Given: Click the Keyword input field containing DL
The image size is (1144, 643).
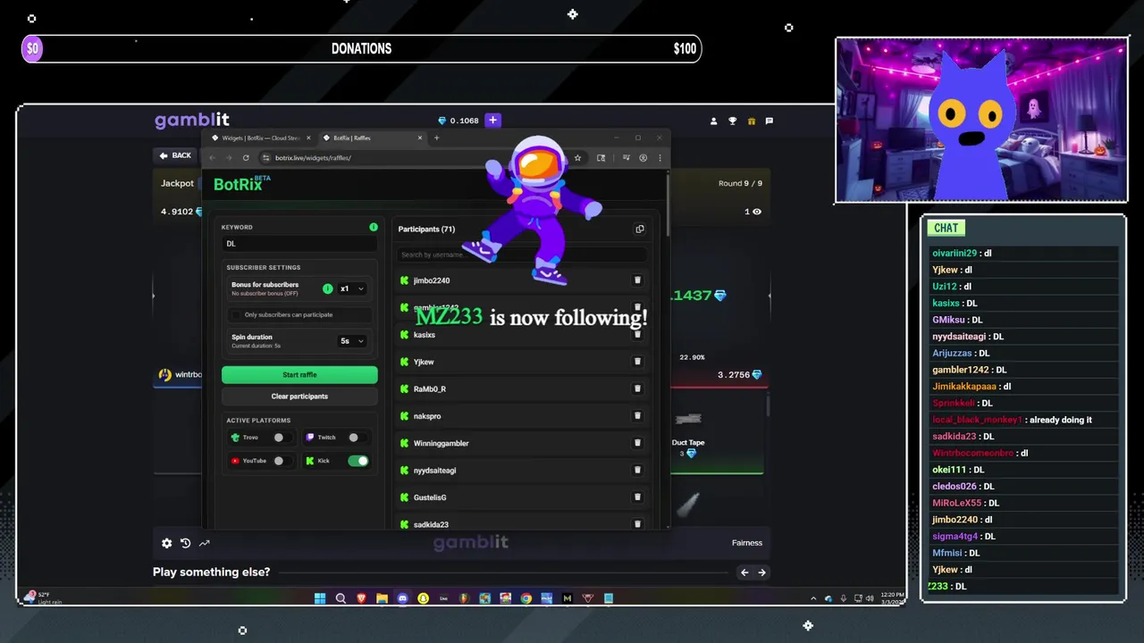Looking at the screenshot, I should [299, 244].
